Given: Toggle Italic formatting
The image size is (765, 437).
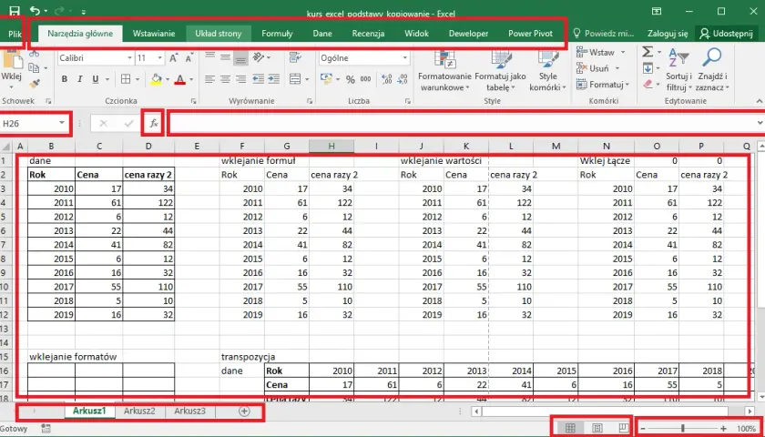Looking at the screenshot, I should pos(79,79).
